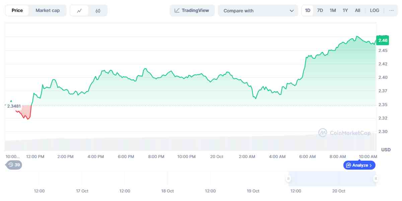Show the All time range
This screenshot has height=201, width=402.
pyautogui.click(x=357, y=10)
